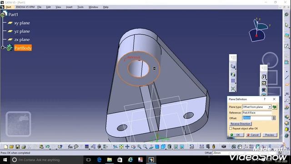
Task: Open the Formula f(x) tool
Action: (x=70, y=147)
